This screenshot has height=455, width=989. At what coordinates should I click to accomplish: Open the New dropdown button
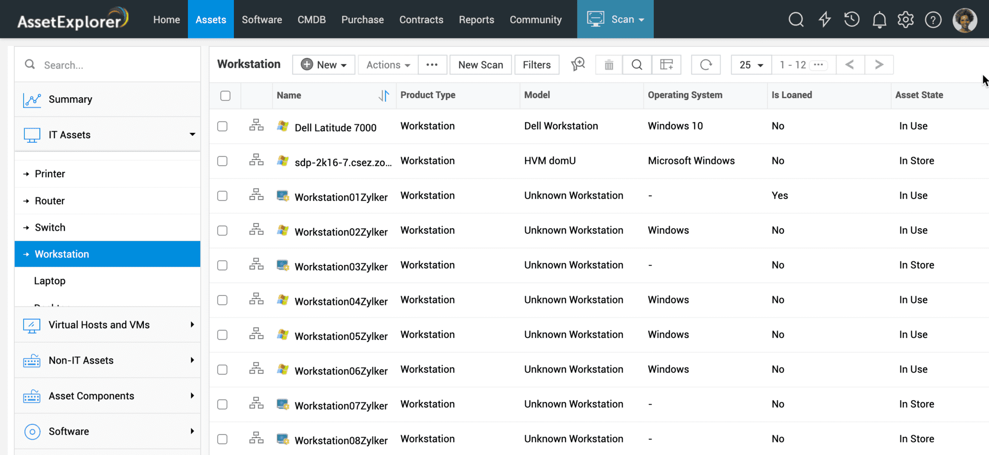click(323, 65)
